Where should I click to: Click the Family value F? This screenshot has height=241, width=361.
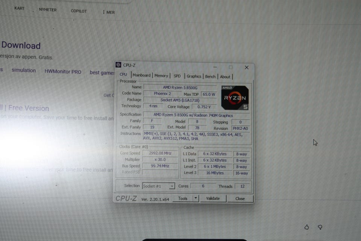click(x=152, y=120)
